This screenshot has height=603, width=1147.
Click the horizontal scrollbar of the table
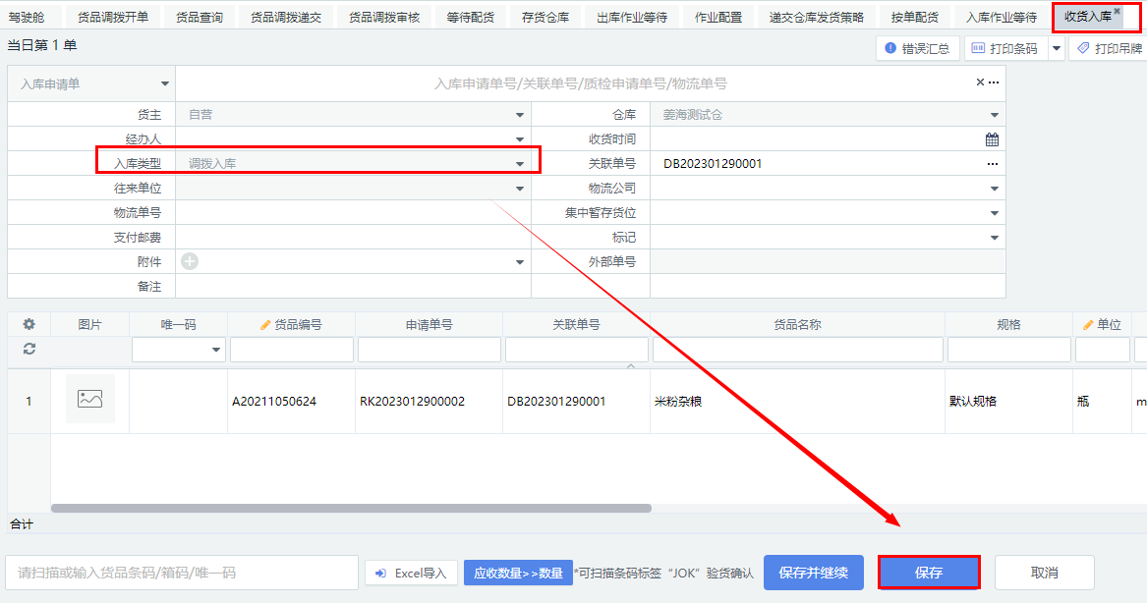351,509
